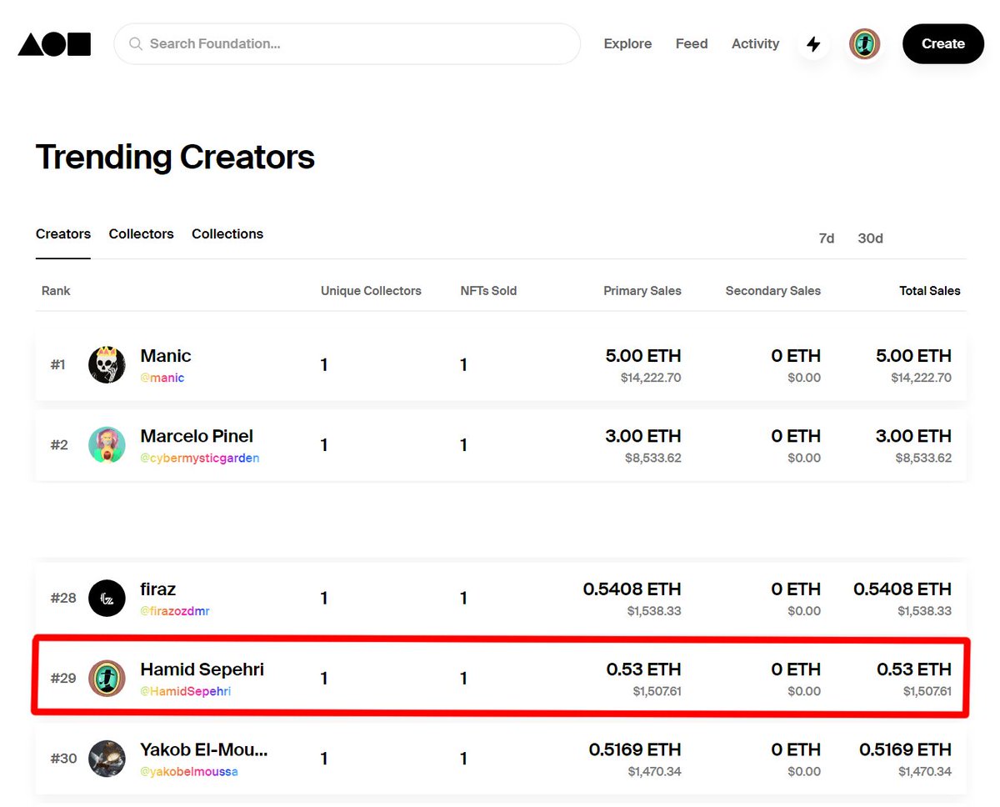1000x807 pixels.
Task: Click the #28 rank label
Action: point(63,598)
